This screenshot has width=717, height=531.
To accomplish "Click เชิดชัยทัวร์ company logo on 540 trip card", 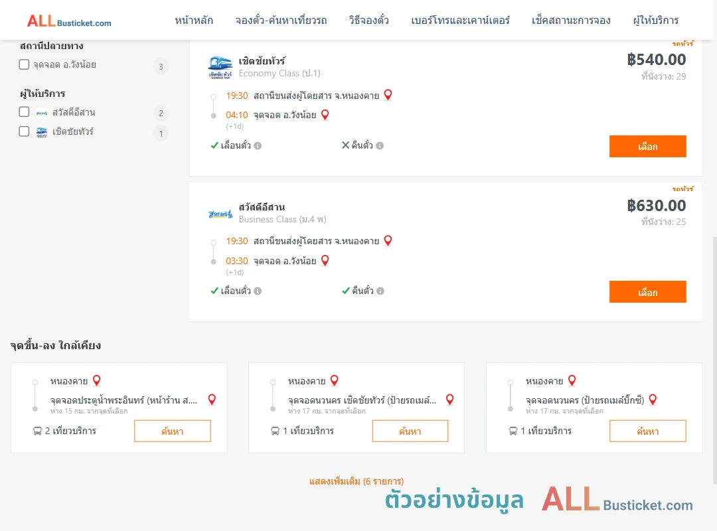I will [x=220, y=67].
